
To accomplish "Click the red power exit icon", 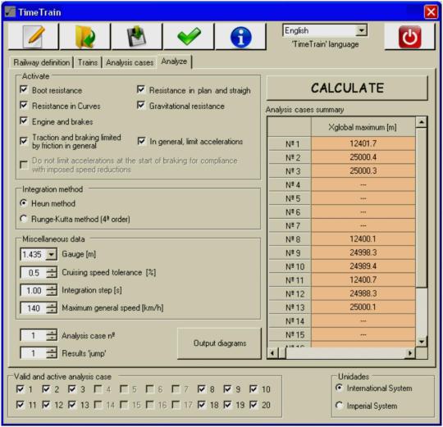I will coord(409,37).
